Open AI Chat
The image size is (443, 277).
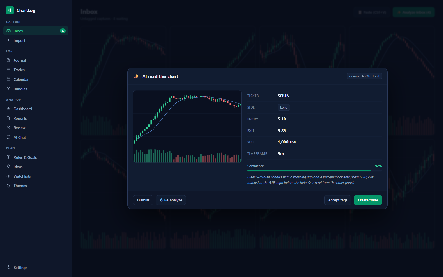point(36,137)
